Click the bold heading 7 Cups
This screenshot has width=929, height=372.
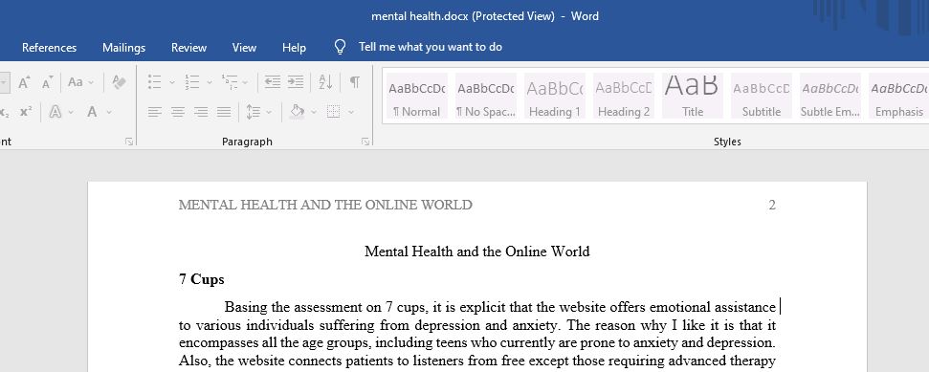(202, 279)
